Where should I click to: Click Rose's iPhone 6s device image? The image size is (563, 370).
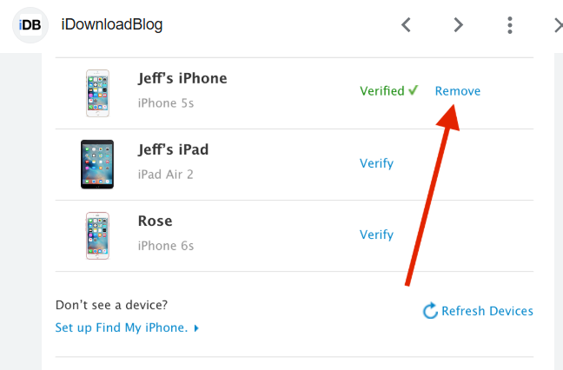coord(98,235)
